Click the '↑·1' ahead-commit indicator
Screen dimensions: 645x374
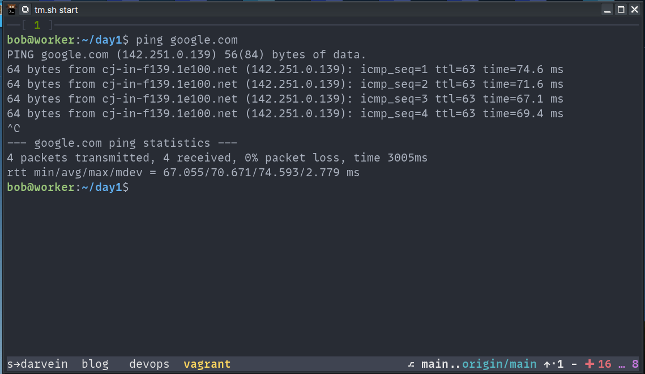tap(554, 364)
